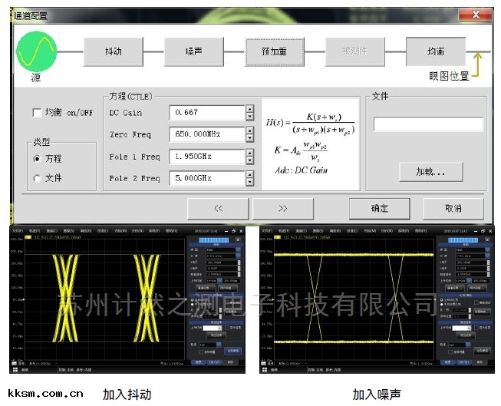Select the 方程 type radio button
Viewport: 501px width, 406px height.
(37, 158)
